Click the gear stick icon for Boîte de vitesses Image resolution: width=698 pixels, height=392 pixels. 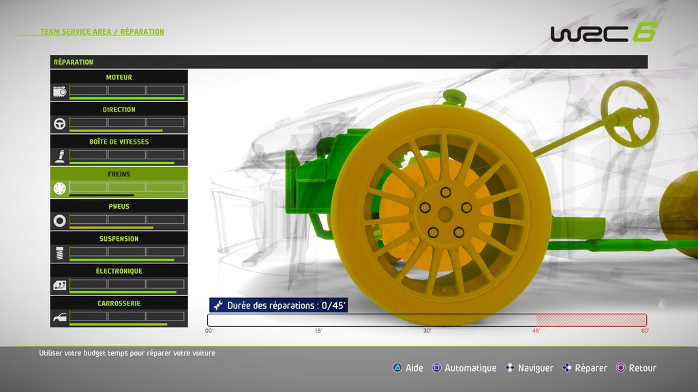click(x=60, y=156)
